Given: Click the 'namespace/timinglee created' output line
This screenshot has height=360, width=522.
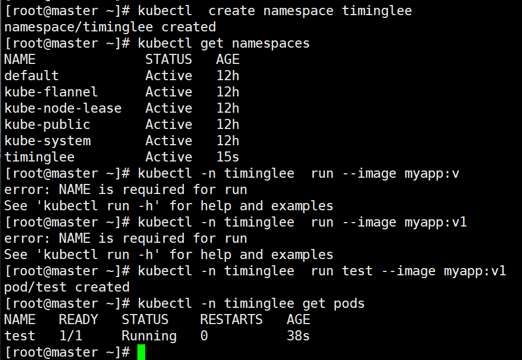Looking at the screenshot, I should pyautogui.click(x=110, y=27).
